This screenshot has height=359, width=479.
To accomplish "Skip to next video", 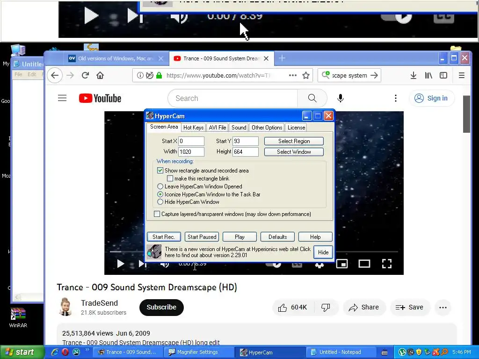I will tap(143, 264).
